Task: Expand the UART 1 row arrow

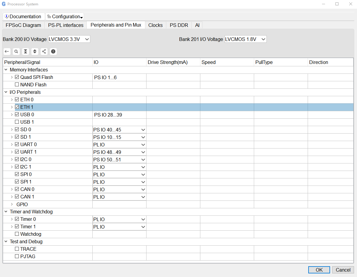Action: pos(12,152)
